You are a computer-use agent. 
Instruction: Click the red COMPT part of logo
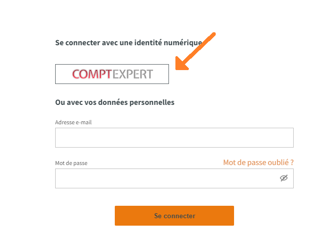pos(92,74)
